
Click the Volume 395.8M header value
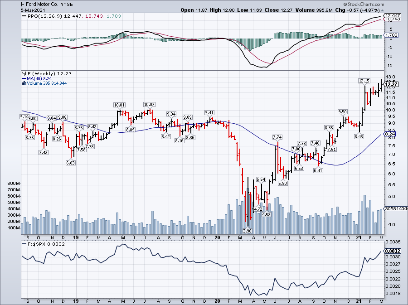[314, 10]
